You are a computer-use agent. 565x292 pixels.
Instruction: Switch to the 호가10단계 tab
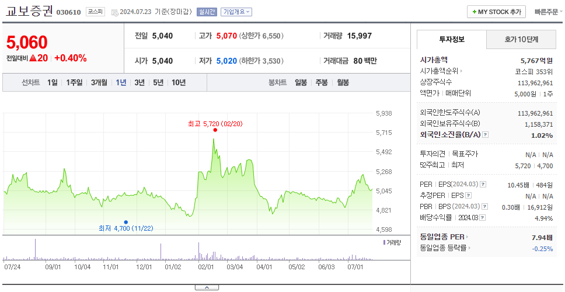pyautogui.click(x=521, y=40)
